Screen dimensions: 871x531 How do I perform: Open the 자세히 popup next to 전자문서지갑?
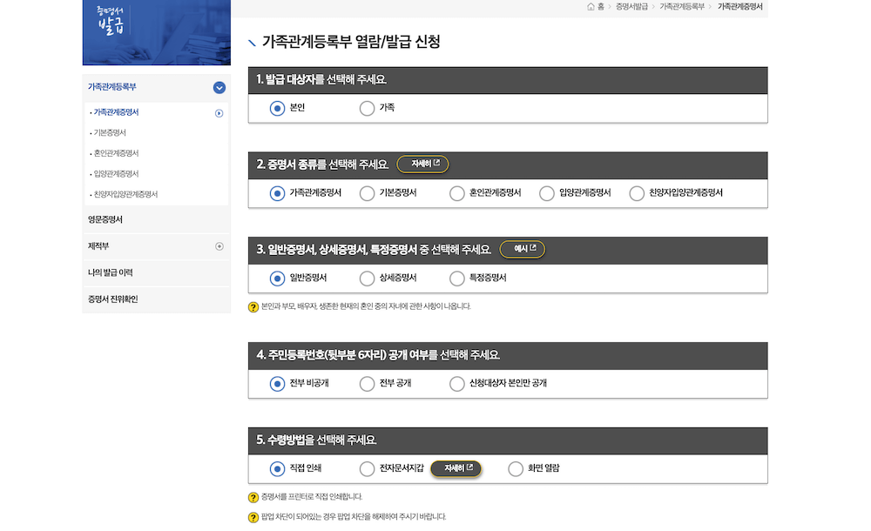[x=456, y=468]
